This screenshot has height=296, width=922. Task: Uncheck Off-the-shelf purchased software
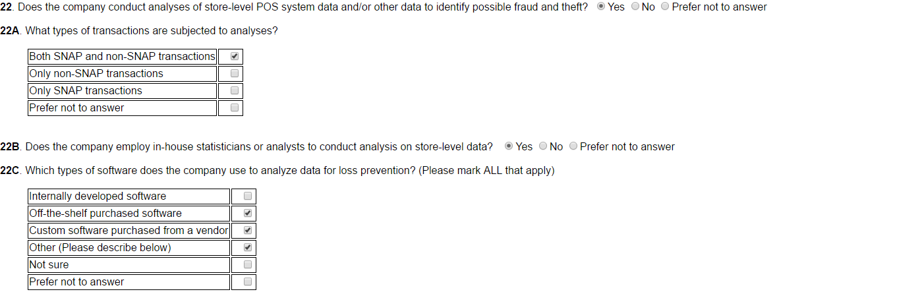[248, 214]
